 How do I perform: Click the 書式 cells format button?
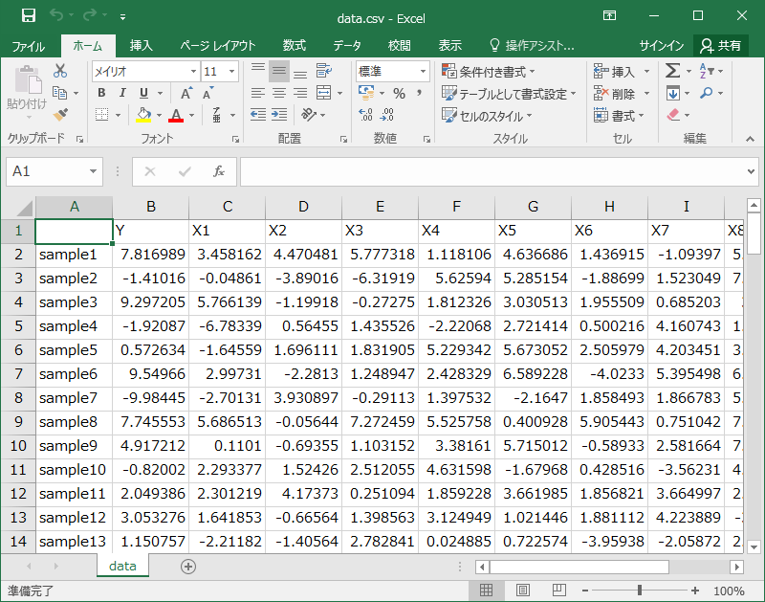pyautogui.click(x=619, y=116)
